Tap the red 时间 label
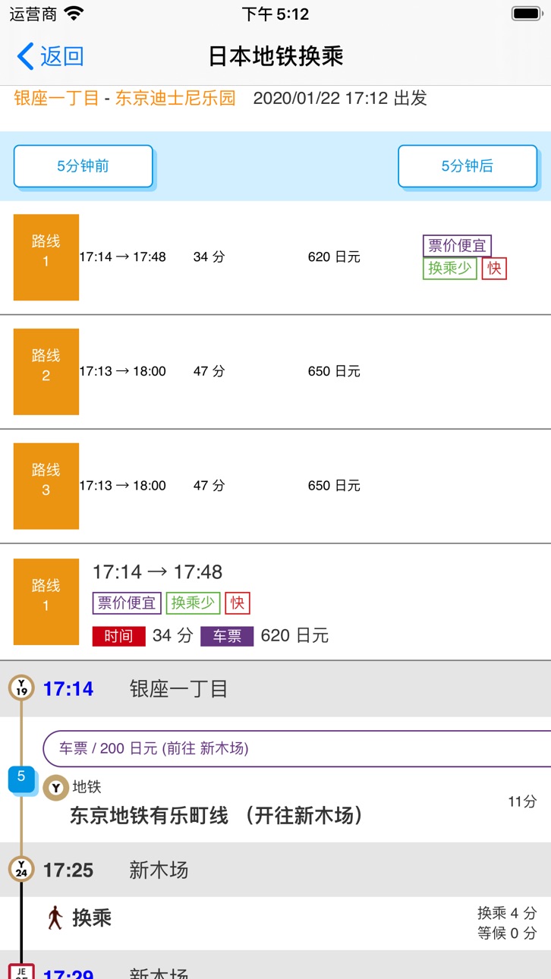The width and height of the screenshot is (551, 979). [x=118, y=636]
